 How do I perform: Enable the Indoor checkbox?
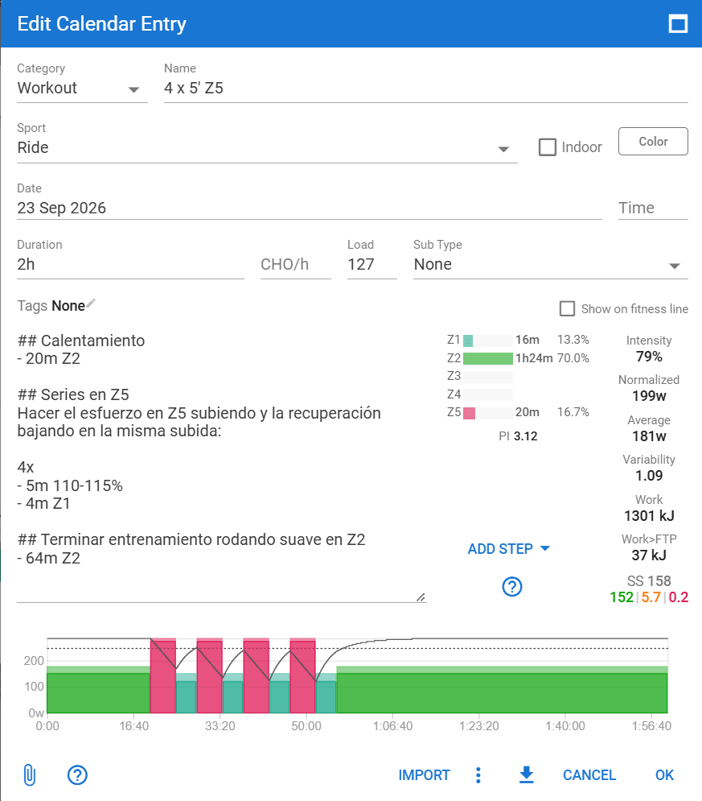coord(548,147)
